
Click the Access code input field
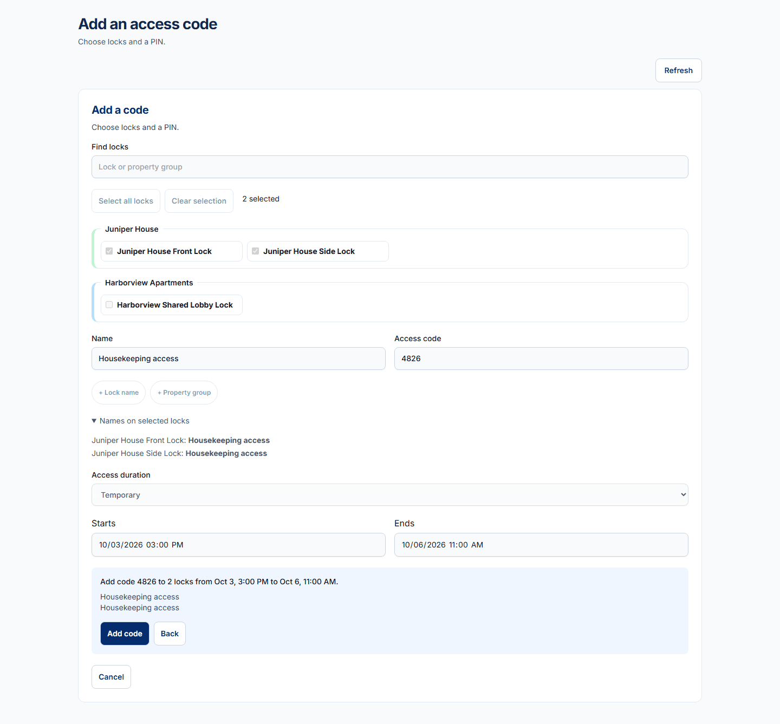[x=541, y=358]
